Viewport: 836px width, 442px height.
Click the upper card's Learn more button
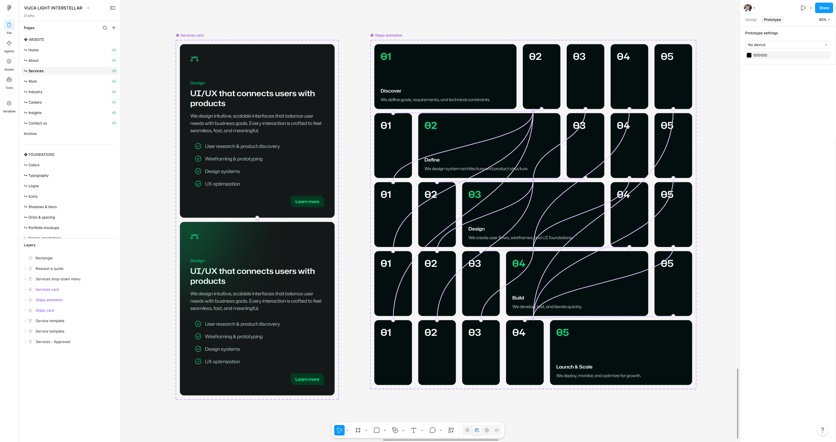pyautogui.click(x=307, y=202)
